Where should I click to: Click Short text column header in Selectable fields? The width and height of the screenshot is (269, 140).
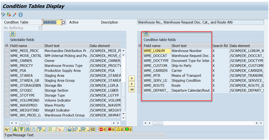[66, 46]
